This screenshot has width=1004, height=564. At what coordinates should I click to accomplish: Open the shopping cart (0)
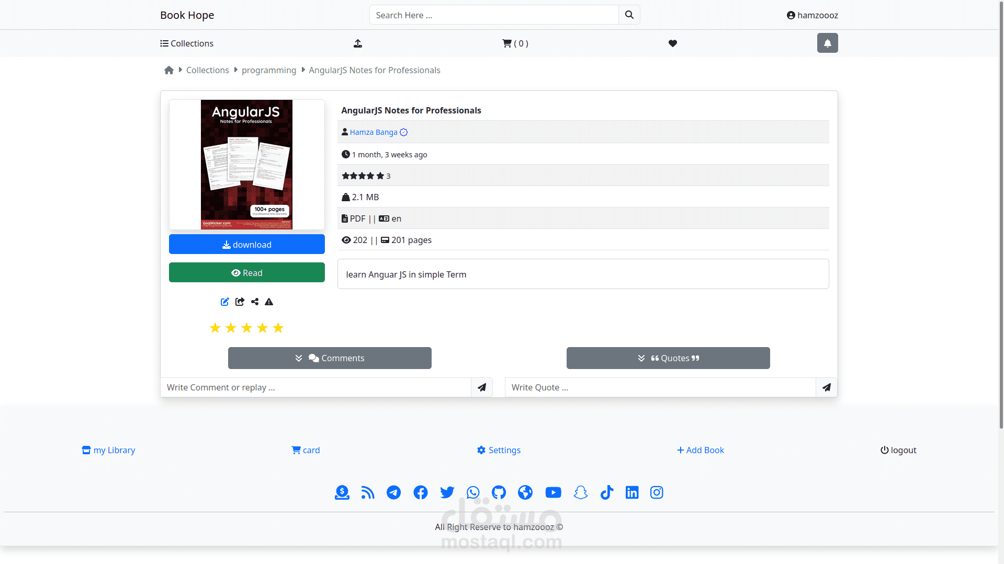[x=515, y=43]
